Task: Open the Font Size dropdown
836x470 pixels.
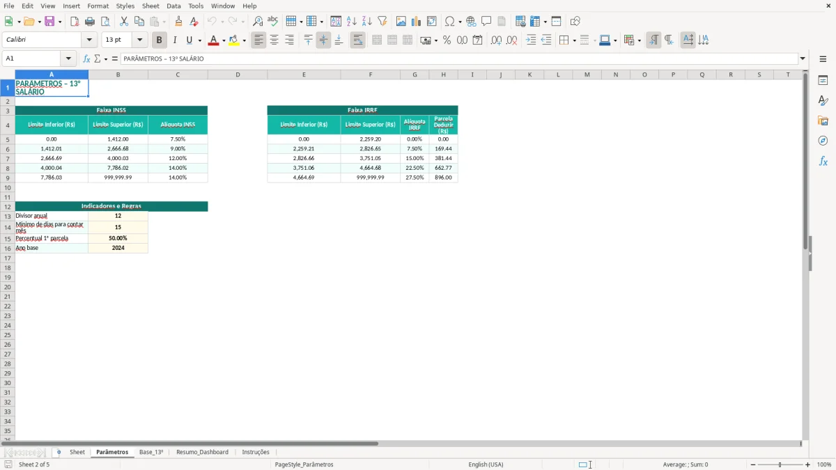Action: 140,40
